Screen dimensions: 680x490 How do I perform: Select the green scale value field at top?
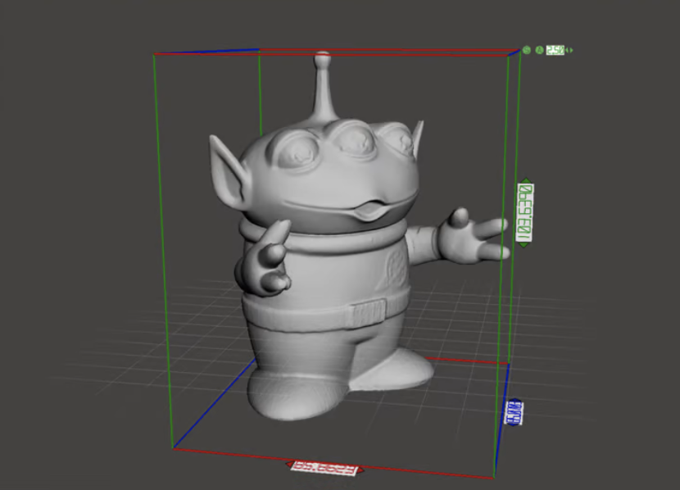coord(555,50)
